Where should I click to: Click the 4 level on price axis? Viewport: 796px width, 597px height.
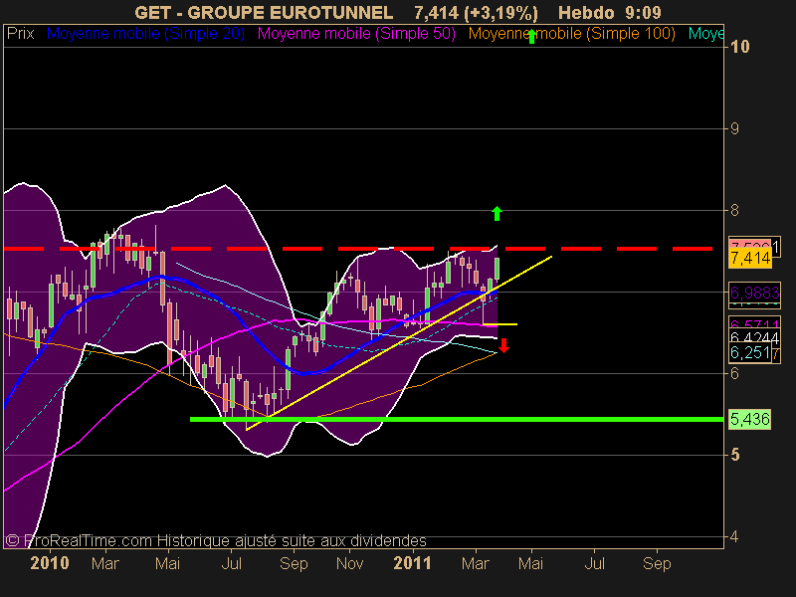point(734,536)
